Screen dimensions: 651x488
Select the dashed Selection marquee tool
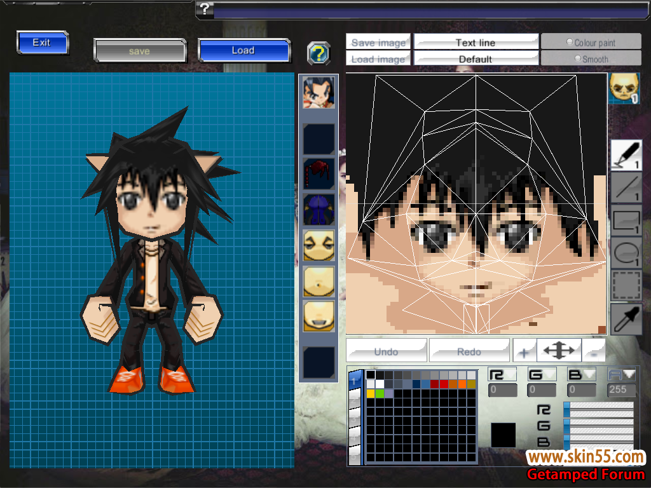(x=626, y=285)
